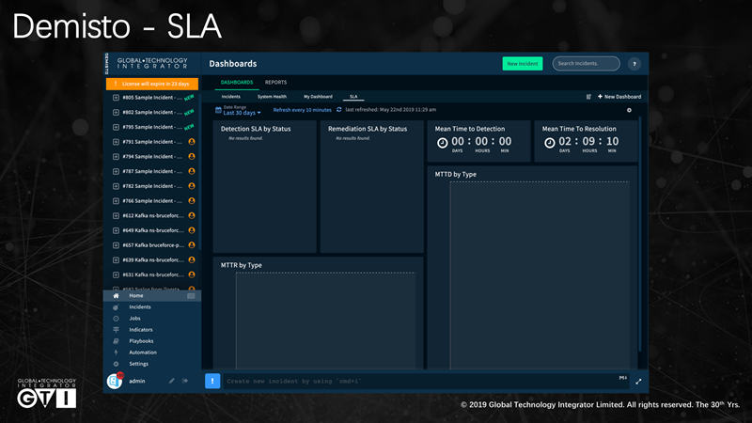Viewport: 752px width, 423px height.
Task: Click Refresh every 10 minutes link
Action: click(x=302, y=110)
